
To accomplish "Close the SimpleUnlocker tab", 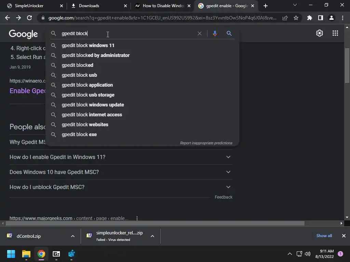I will [62, 6].
